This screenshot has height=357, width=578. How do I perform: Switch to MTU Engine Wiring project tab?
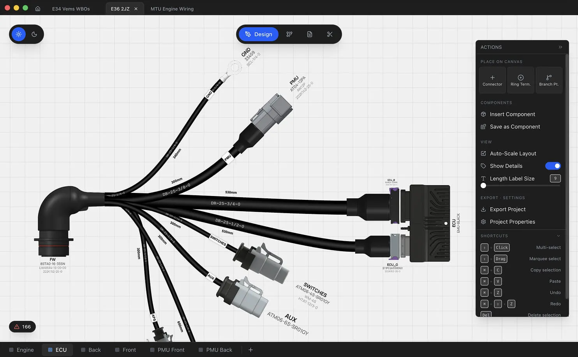point(172,9)
